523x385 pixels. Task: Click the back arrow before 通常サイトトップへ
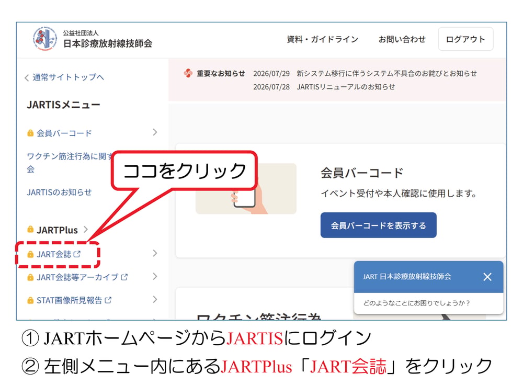[27, 78]
